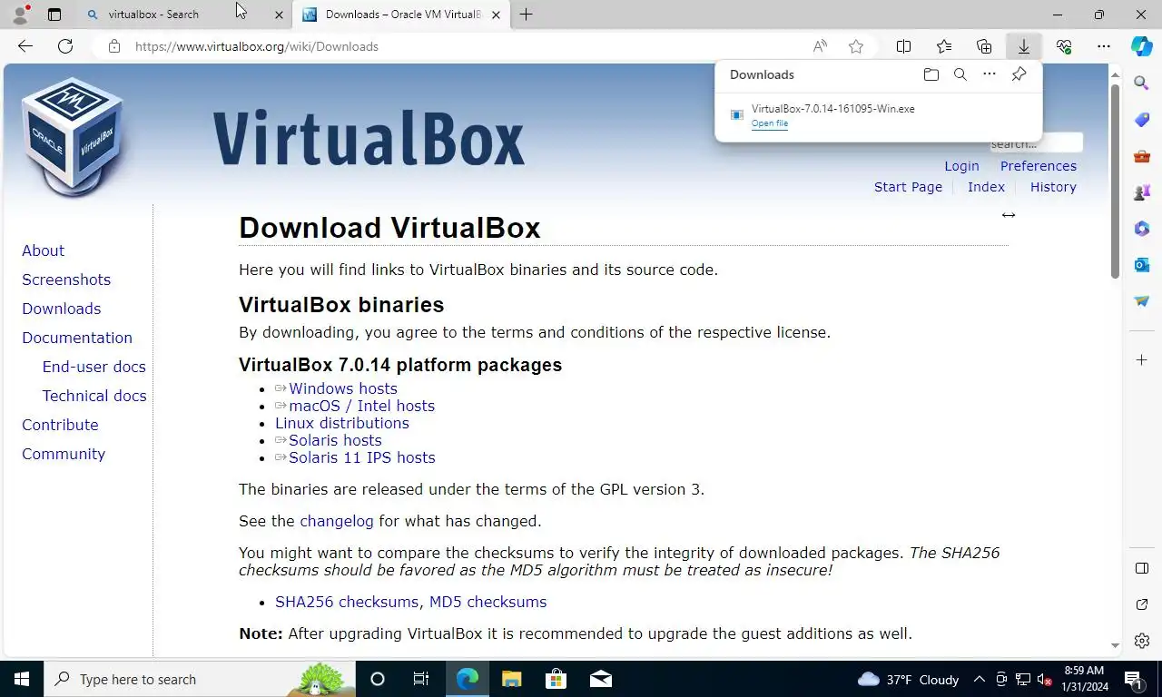The height and width of the screenshot is (697, 1162).
Task: Open Linux distributions link
Action: [342, 423]
